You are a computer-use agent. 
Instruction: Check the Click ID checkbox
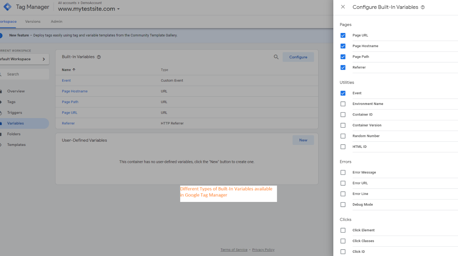tap(343, 252)
